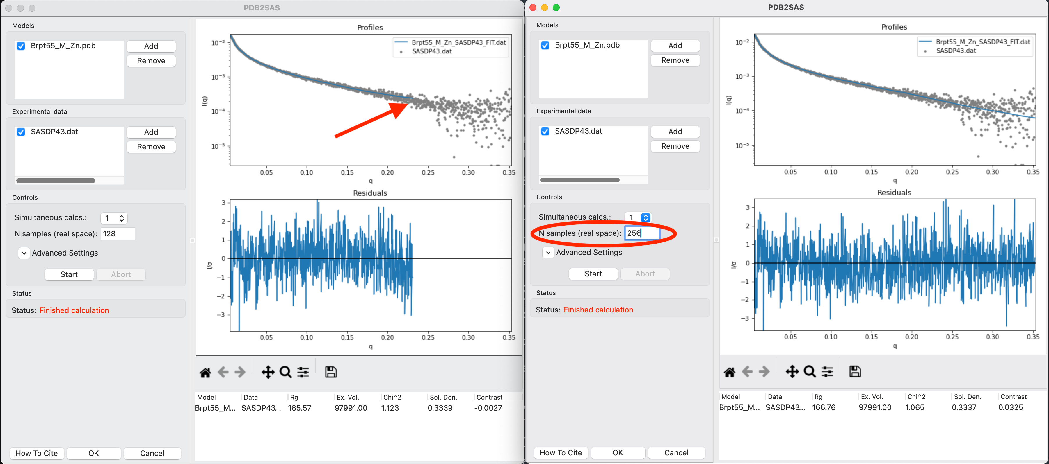Viewport: 1049px width, 464px height.
Task: Activate Zoom magnifier in left plot toolbar
Action: 285,372
